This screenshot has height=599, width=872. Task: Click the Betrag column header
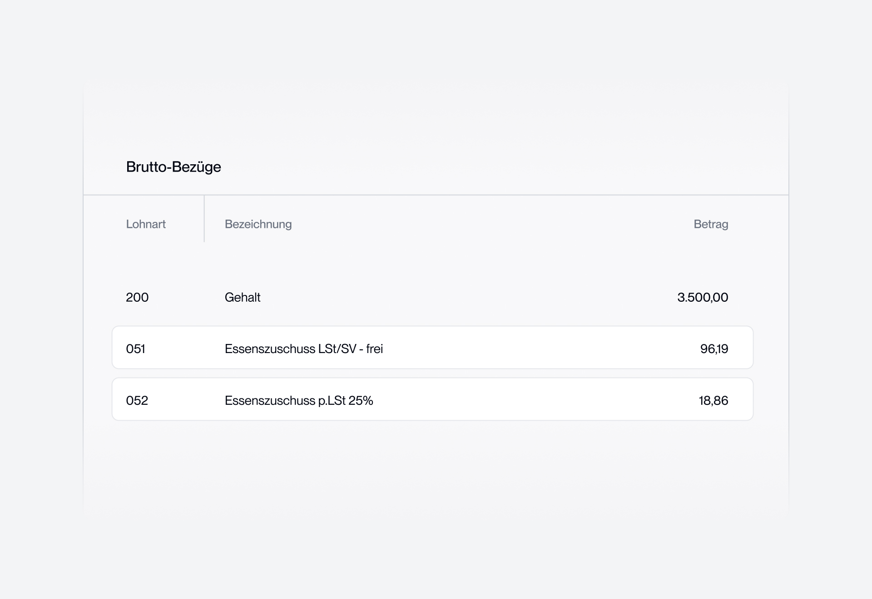point(711,224)
